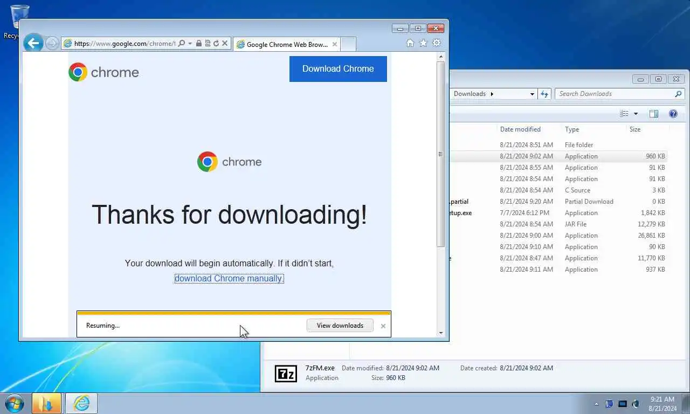The image size is (690, 414).
Task: Select the 26,861 KB Application row
Action: [558, 236]
